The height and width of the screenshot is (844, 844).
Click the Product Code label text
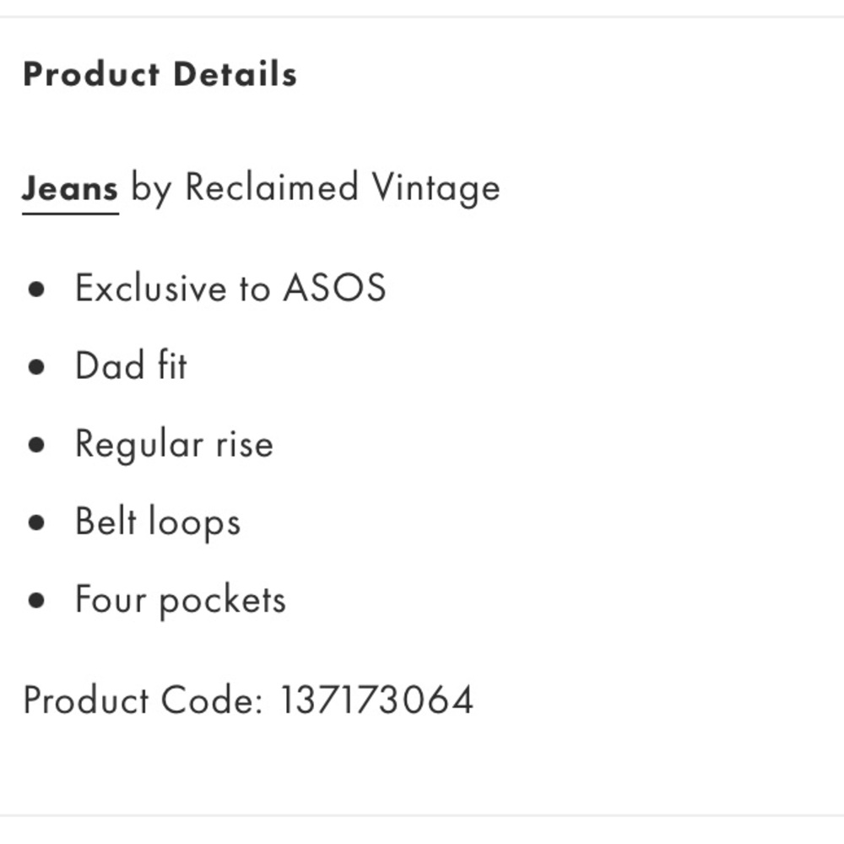pyautogui.click(x=143, y=700)
